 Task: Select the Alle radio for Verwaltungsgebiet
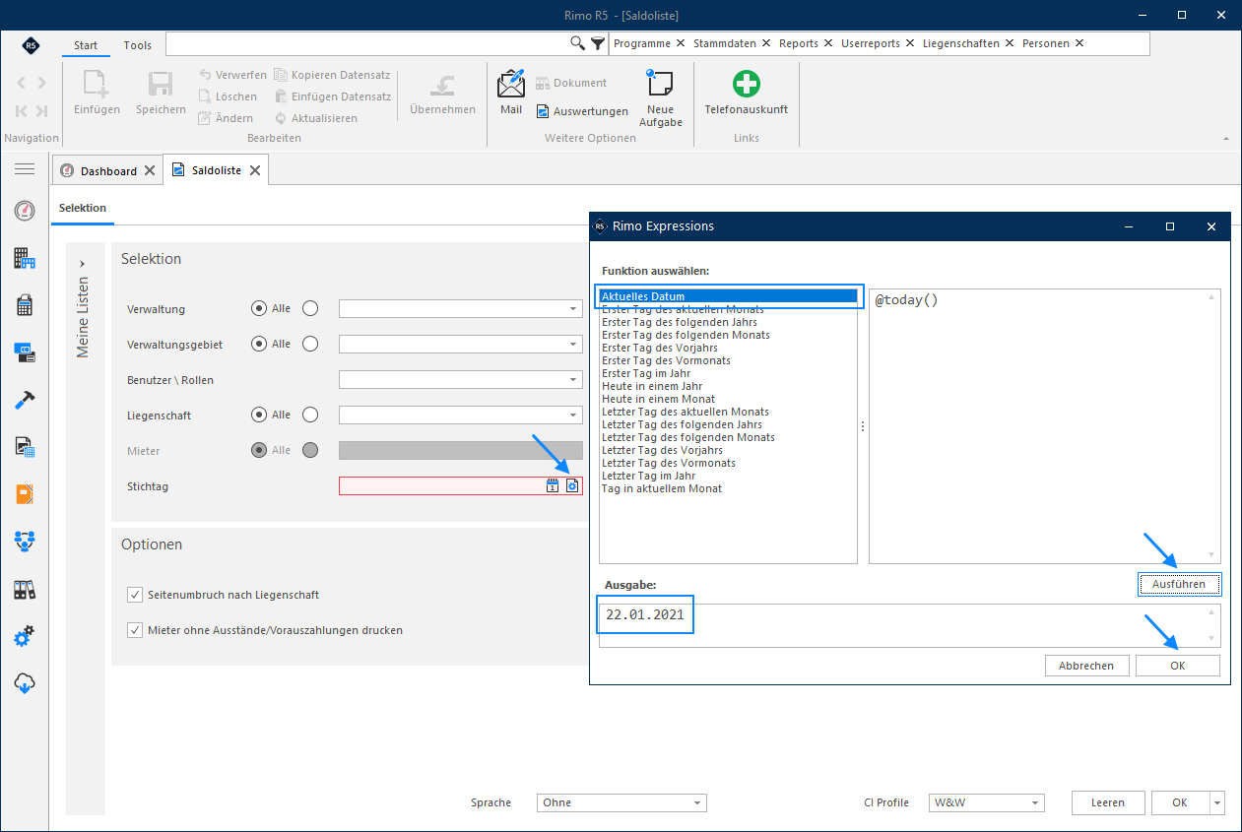(259, 344)
